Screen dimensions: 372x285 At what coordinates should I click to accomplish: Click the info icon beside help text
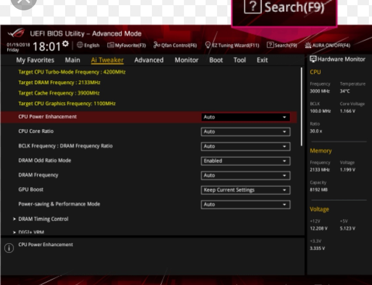pos(9,248)
